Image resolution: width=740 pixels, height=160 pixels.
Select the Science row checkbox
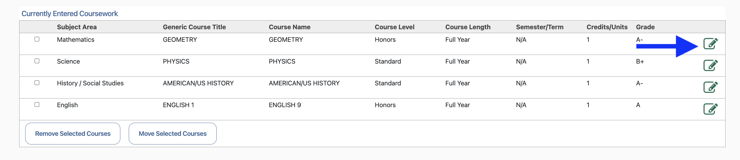click(37, 61)
